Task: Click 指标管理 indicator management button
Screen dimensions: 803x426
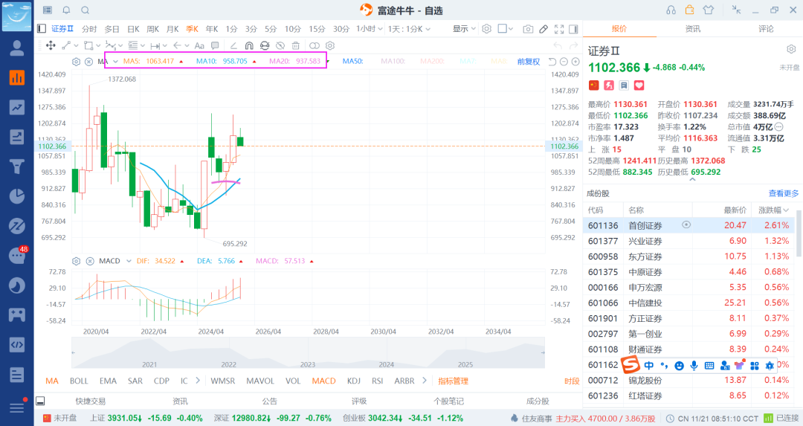Action: (x=454, y=381)
